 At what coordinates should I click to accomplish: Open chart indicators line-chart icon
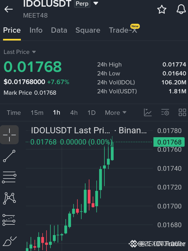point(148,112)
